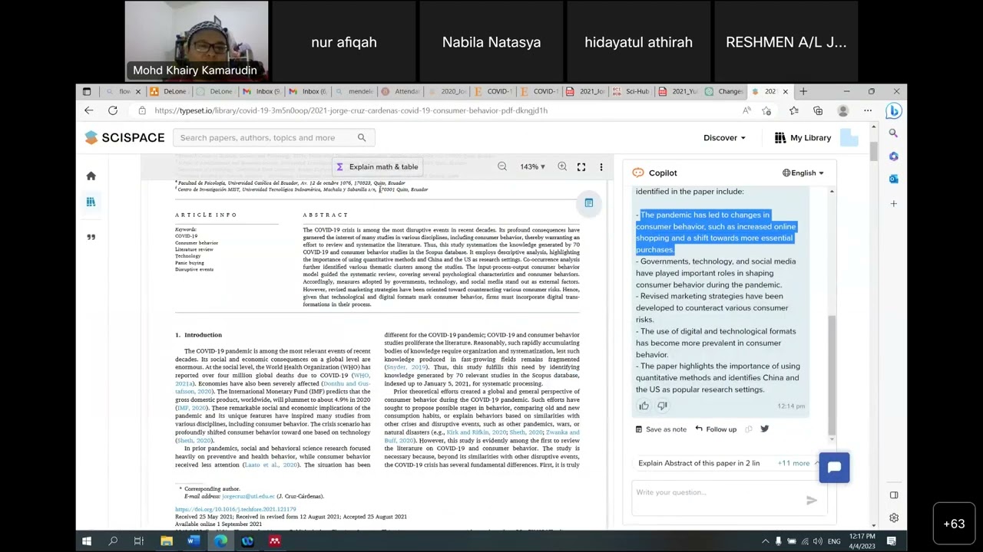Open Windows taskbar search
Image resolution: width=983 pixels, height=552 pixels.
point(113,541)
